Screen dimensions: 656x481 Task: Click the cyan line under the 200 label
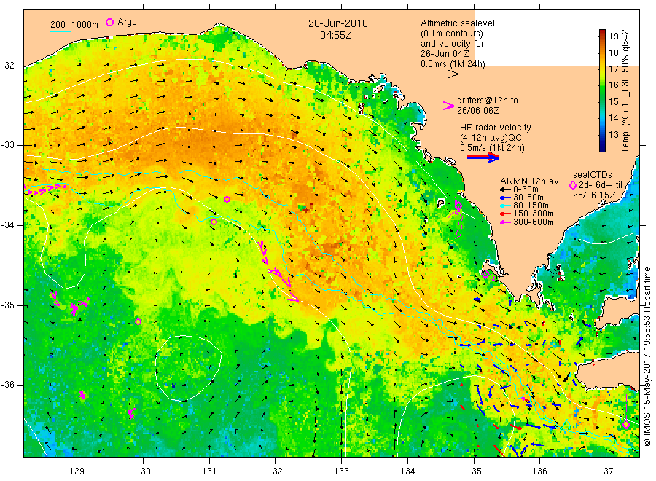[x=60, y=31]
